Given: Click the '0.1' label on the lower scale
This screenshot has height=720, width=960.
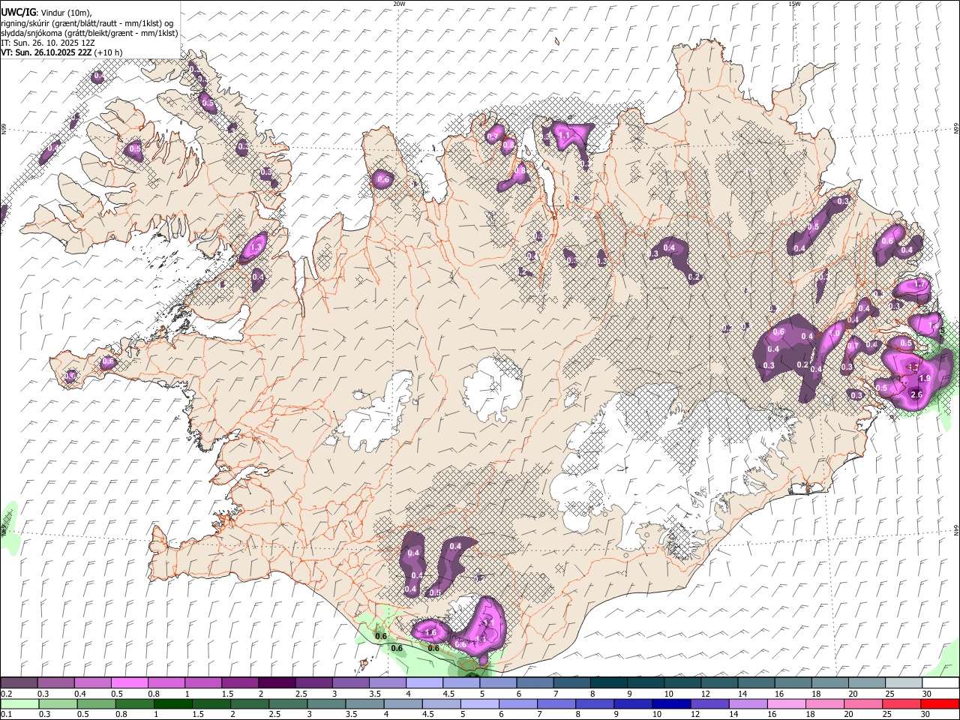Looking at the screenshot, I should (6, 714).
